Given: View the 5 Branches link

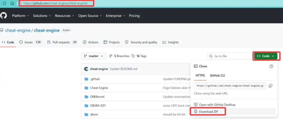Looking at the screenshot, I should point(119,56).
